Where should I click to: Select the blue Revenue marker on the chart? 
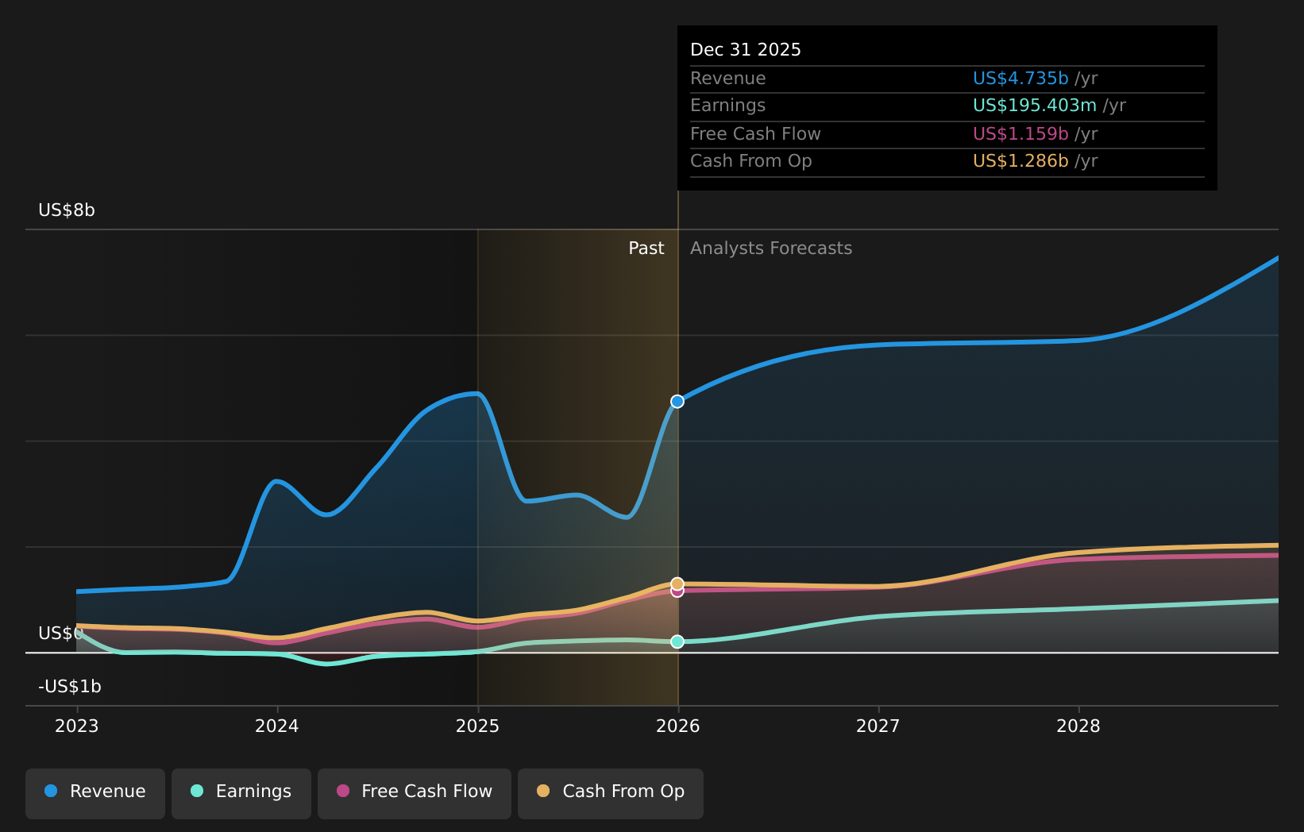pyautogui.click(x=677, y=401)
